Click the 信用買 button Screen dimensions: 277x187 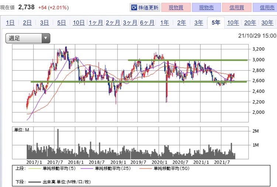tap(237, 7)
